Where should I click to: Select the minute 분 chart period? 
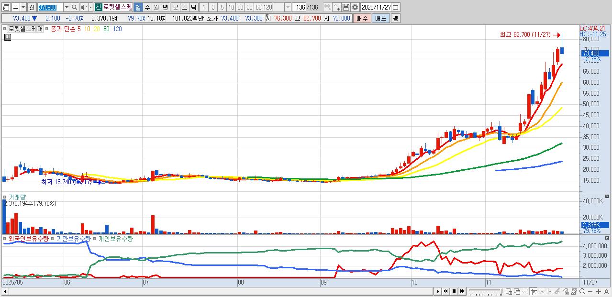point(175,7)
